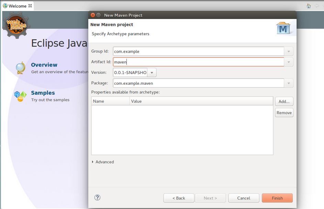Image resolution: width=324 pixels, height=209 pixels.
Task: Open the Version dropdown arrow
Action: (x=152, y=73)
